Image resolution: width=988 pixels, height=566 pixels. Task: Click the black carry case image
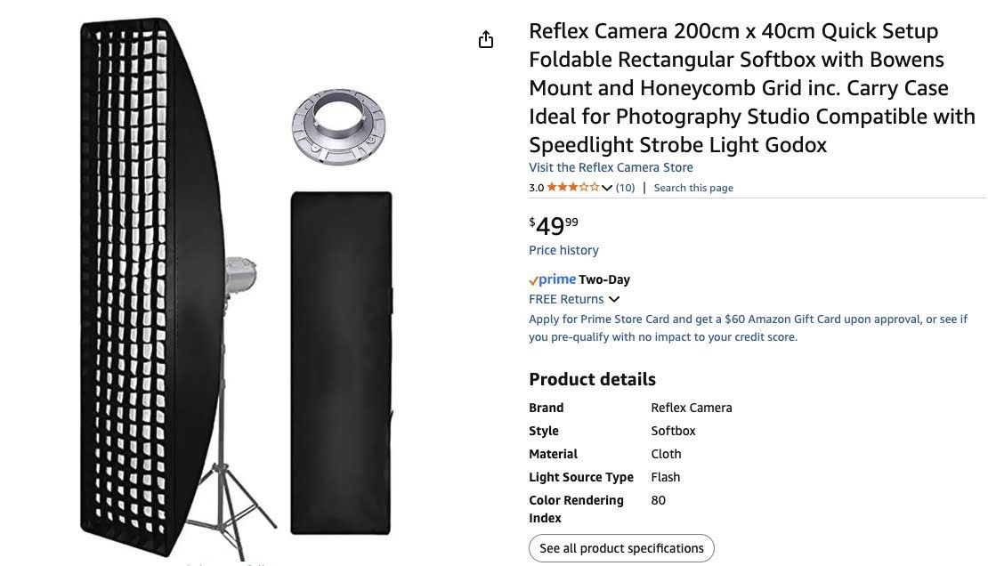click(341, 362)
